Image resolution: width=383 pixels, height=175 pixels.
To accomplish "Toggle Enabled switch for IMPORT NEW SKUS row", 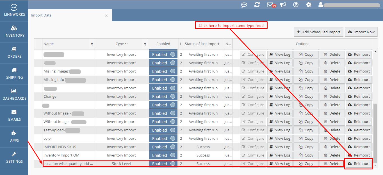I will coord(163,147).
